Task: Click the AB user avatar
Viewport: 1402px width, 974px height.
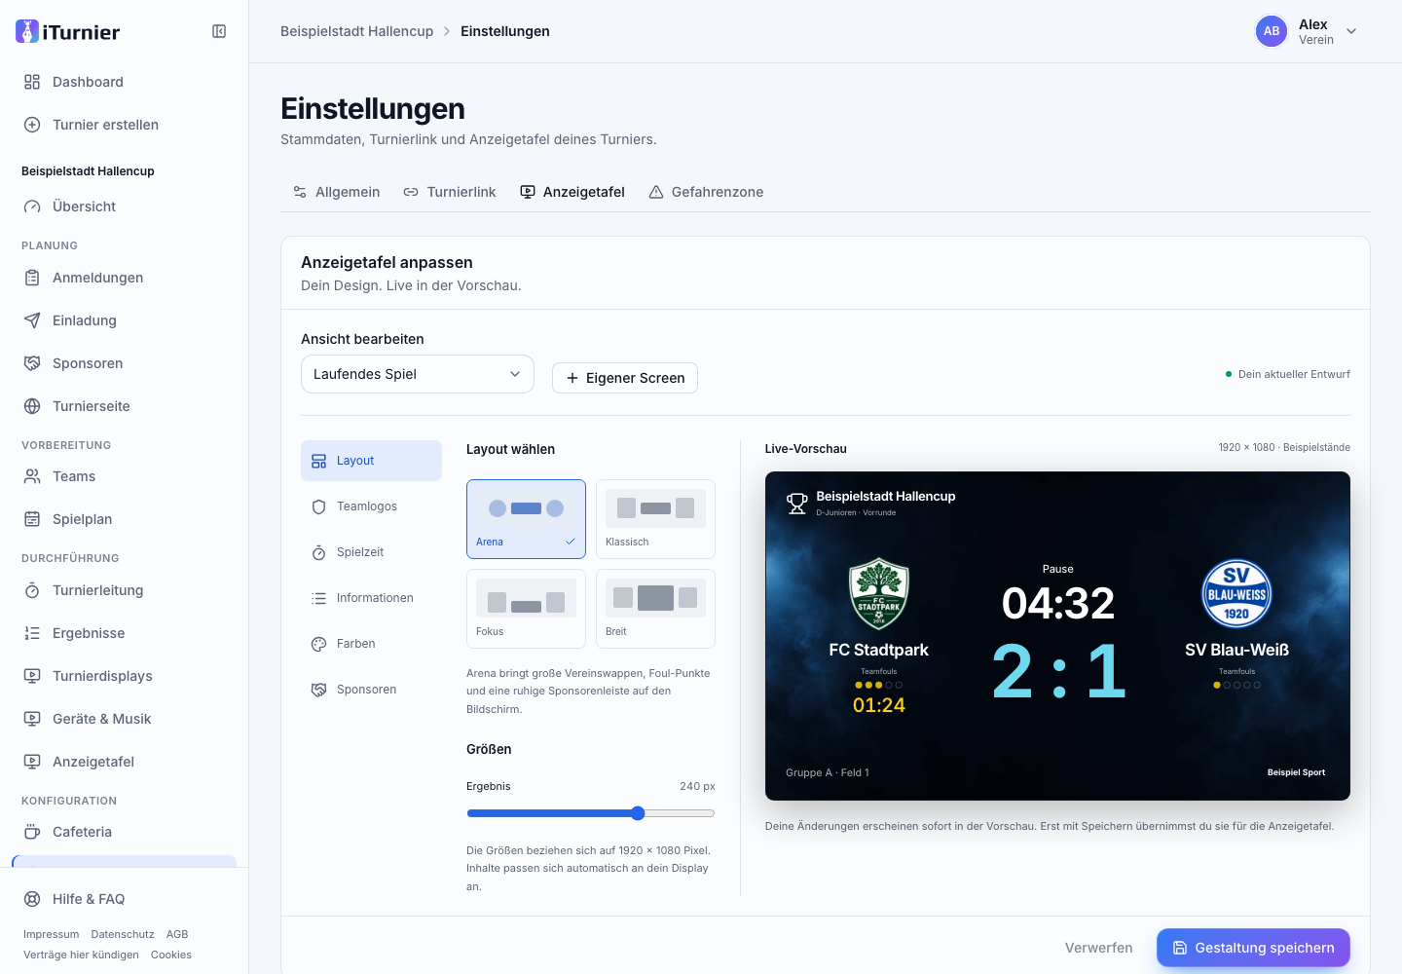Action: pyautogui.click(x=1272, y=31)
